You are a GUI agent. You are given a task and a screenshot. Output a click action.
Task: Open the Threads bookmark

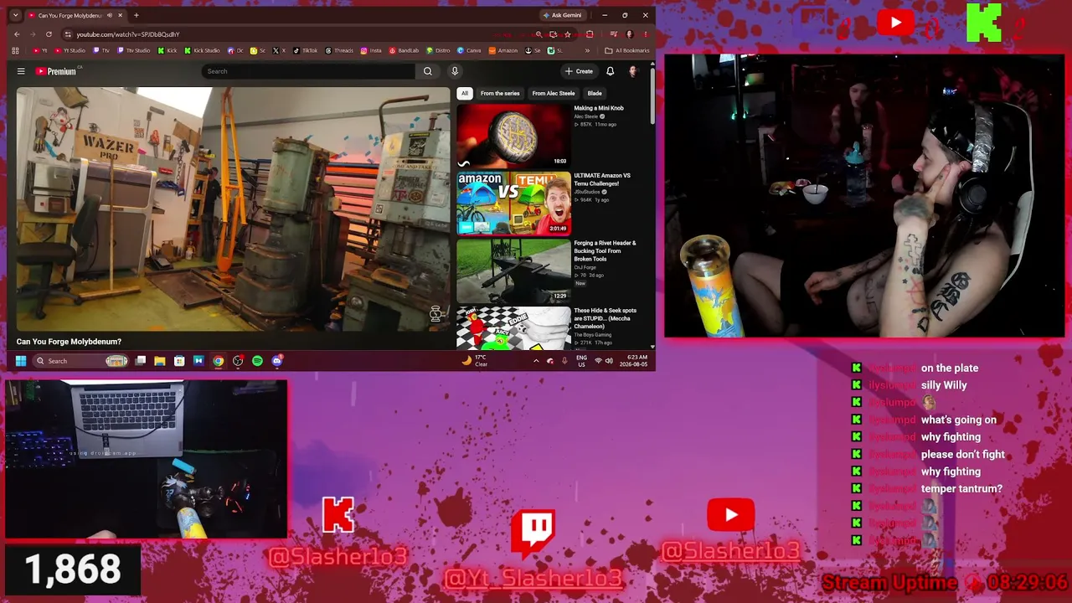339,50
